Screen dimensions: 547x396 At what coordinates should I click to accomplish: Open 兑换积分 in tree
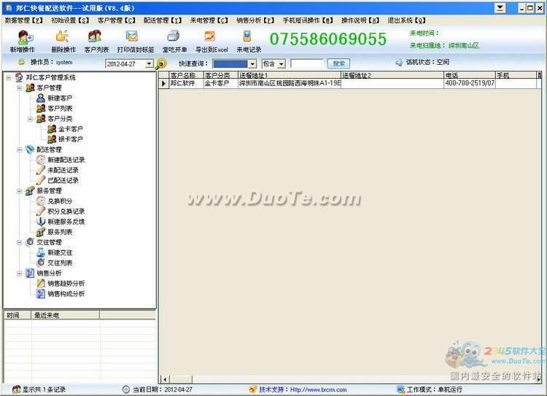click(60, 201)
